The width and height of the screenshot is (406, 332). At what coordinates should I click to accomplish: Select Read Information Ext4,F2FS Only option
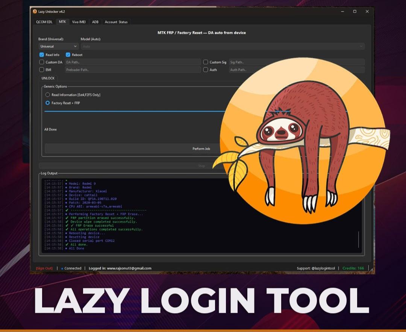[48, 95]
